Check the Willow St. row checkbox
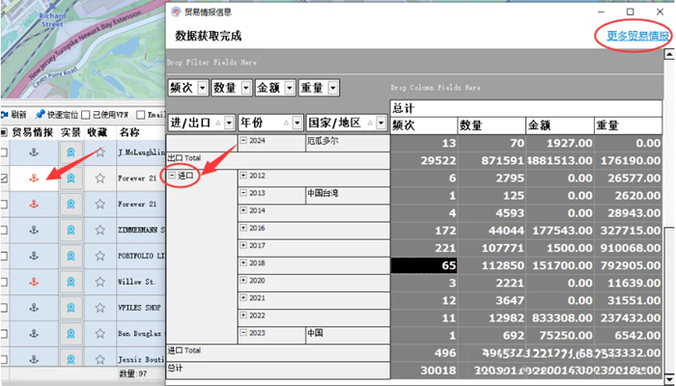Image resolution: width=676 pixels, height=386 pixels. (4, 282)
